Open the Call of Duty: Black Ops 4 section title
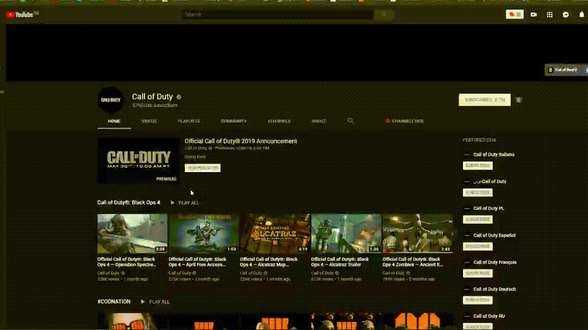588x330 pixels. click(x=129, y=202)
